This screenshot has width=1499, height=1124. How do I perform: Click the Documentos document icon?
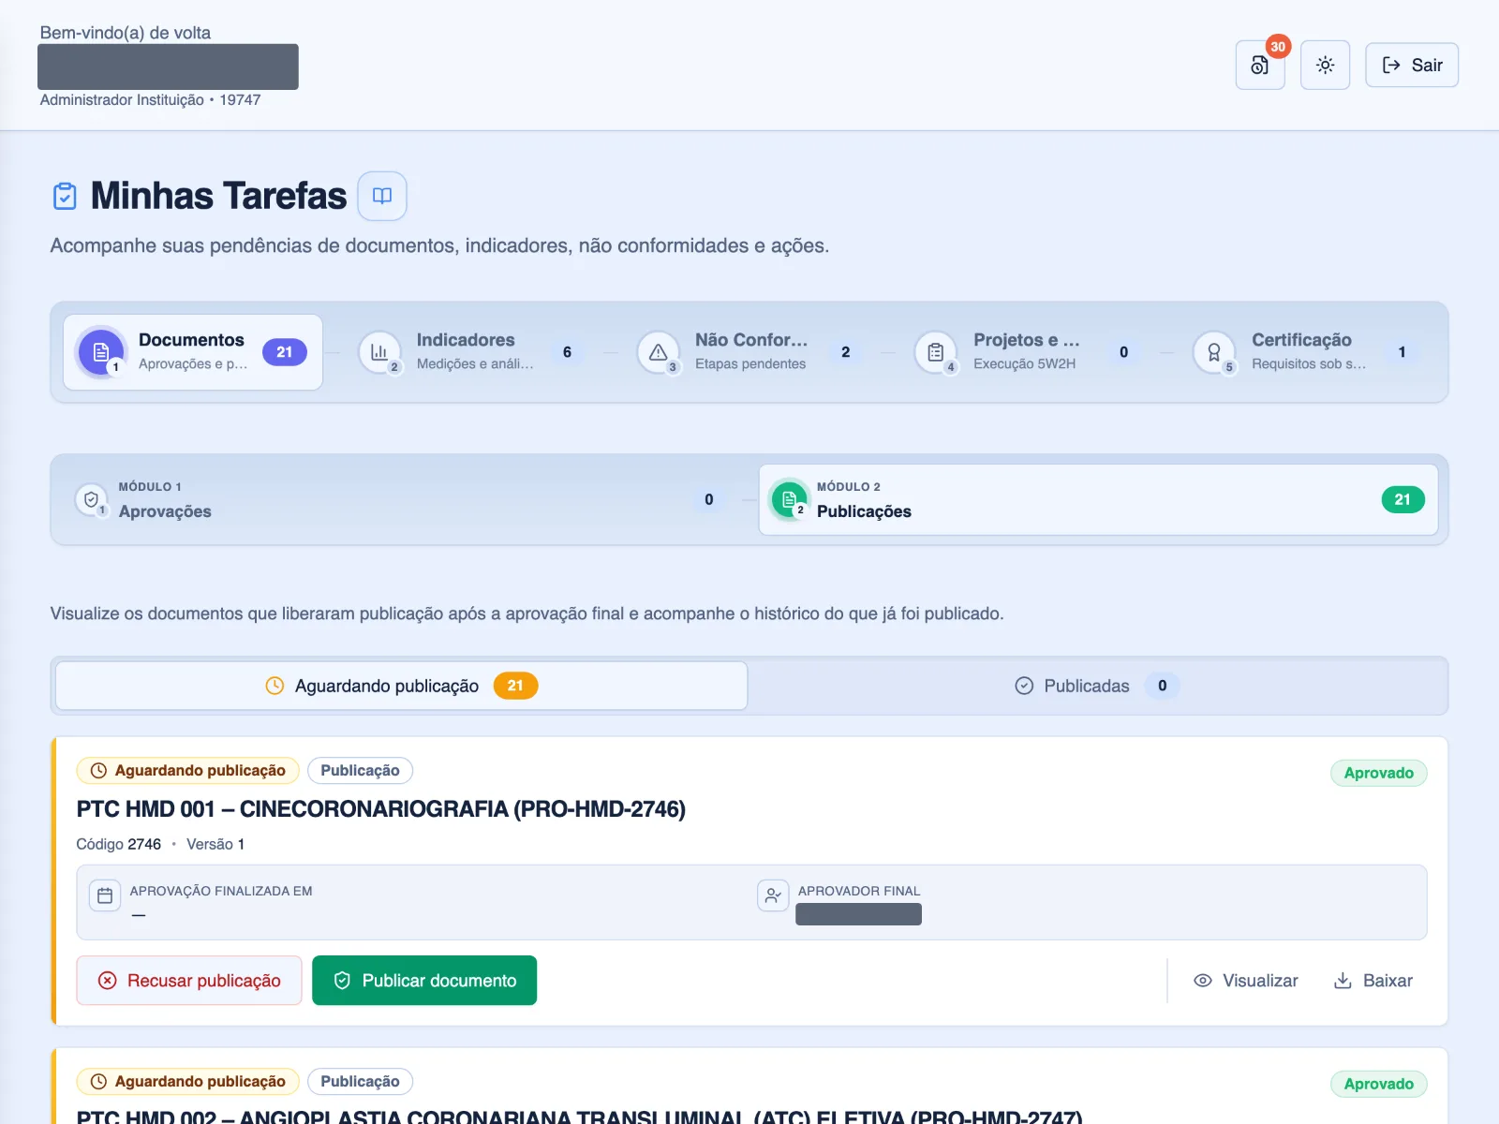[x=101, y=352]
